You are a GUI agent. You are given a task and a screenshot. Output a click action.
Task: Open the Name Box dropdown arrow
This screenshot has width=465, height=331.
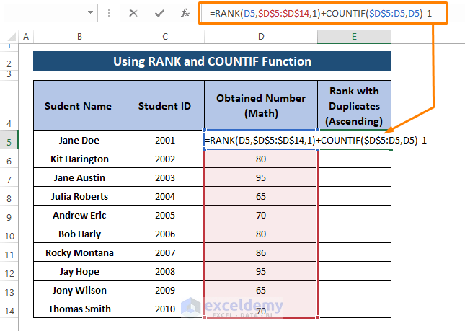point(90,13)
